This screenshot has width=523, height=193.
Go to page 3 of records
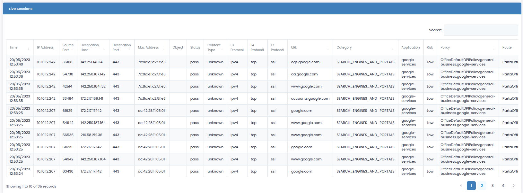tap(492, 186)
